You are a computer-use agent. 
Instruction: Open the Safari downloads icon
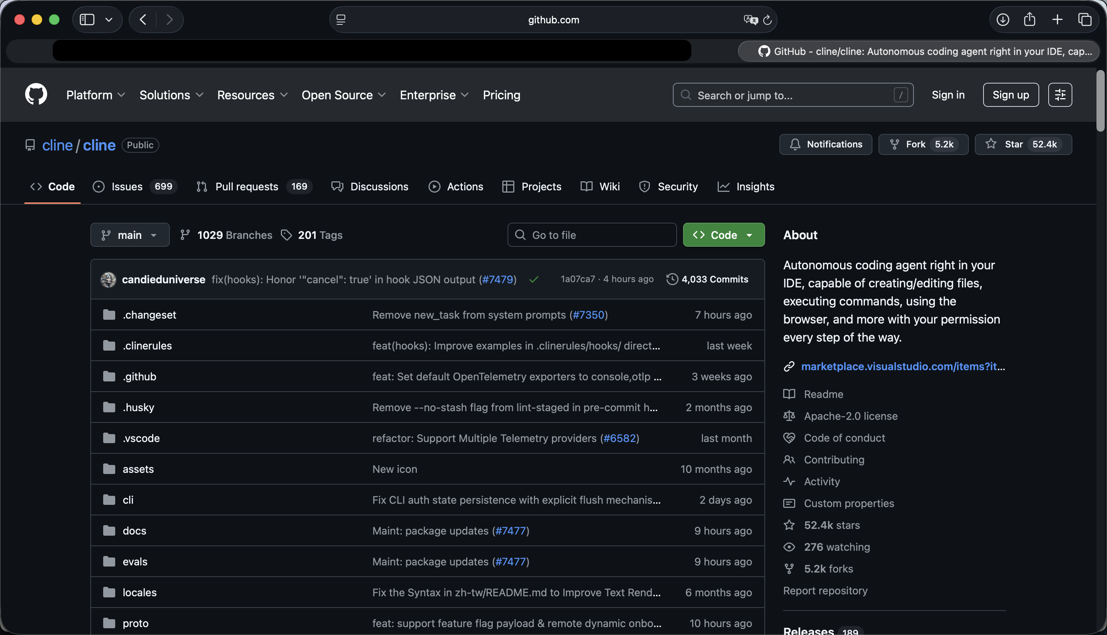[x=1003, y=20]
